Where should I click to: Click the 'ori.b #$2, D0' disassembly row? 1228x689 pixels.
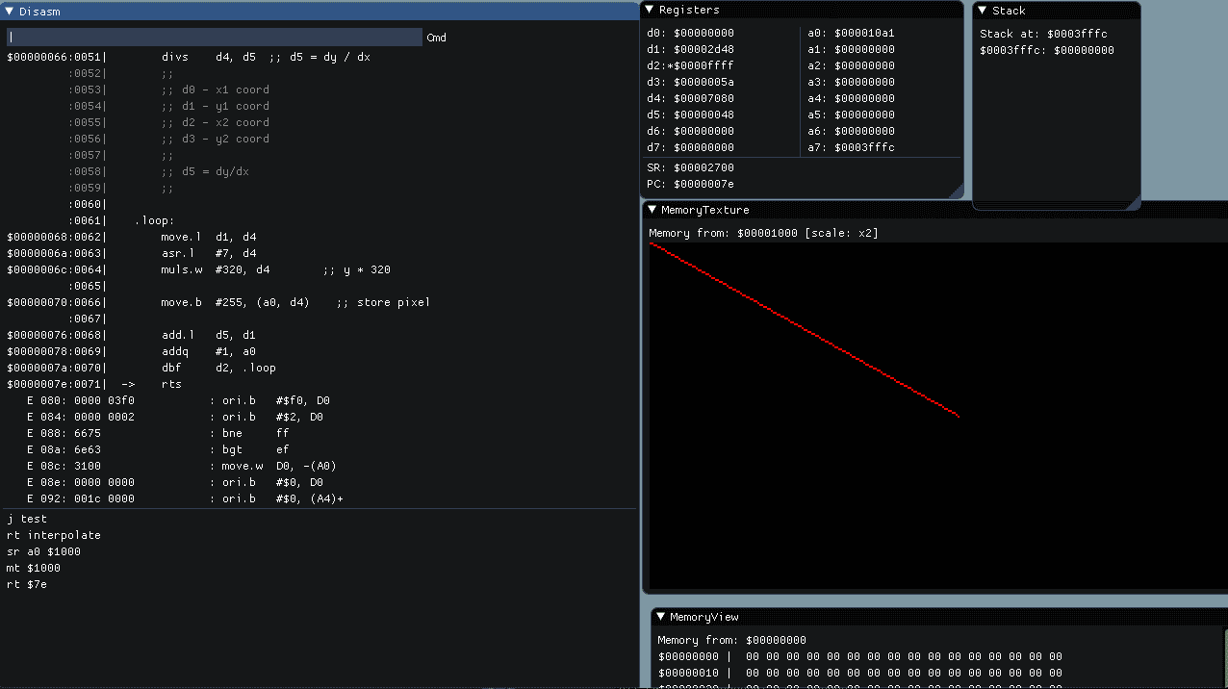(175, 417)
